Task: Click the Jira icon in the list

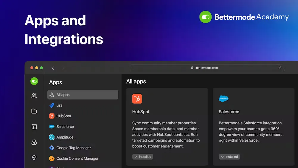Action: 52,105
